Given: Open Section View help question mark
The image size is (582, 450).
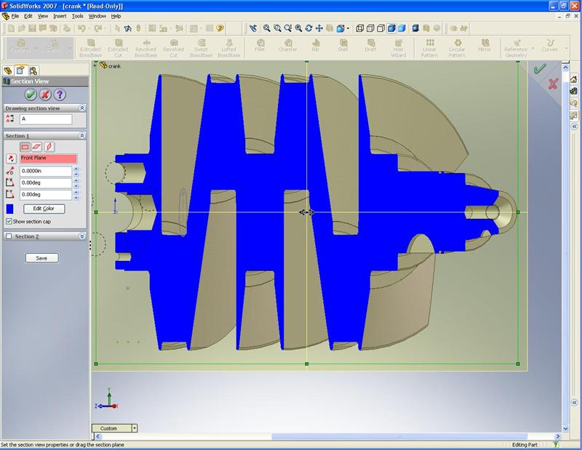Looking at the screenshot, I should click(60, 95).
